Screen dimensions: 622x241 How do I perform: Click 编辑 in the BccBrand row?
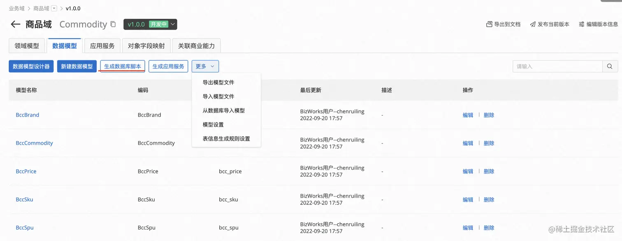coord(468,115)
